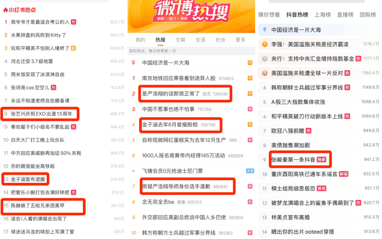Click the 微博热搜 banner image
Screen dimensions: 382x239
191,16
